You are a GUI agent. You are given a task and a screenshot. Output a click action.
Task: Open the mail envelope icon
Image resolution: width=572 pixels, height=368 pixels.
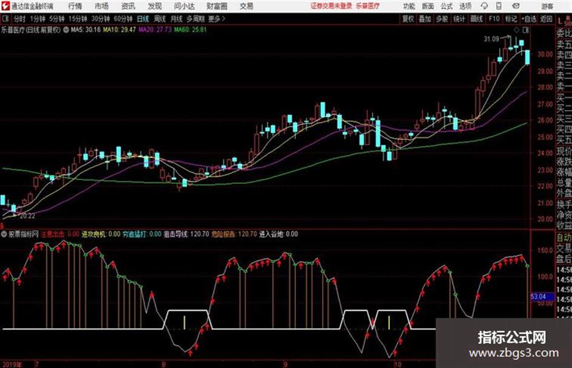(516, 6)
